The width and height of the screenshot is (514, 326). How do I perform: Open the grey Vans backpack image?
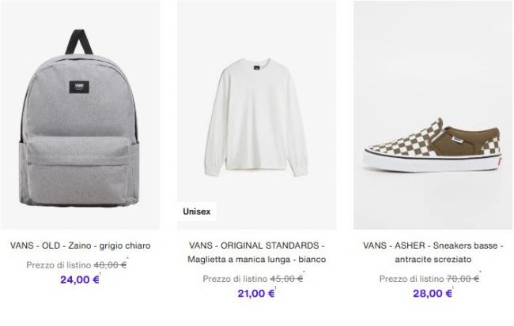click(80, 114)
